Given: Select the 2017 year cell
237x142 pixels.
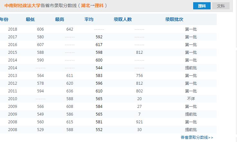Looking at the screenshot, I should pyautogui.click(x=13, y=37).
